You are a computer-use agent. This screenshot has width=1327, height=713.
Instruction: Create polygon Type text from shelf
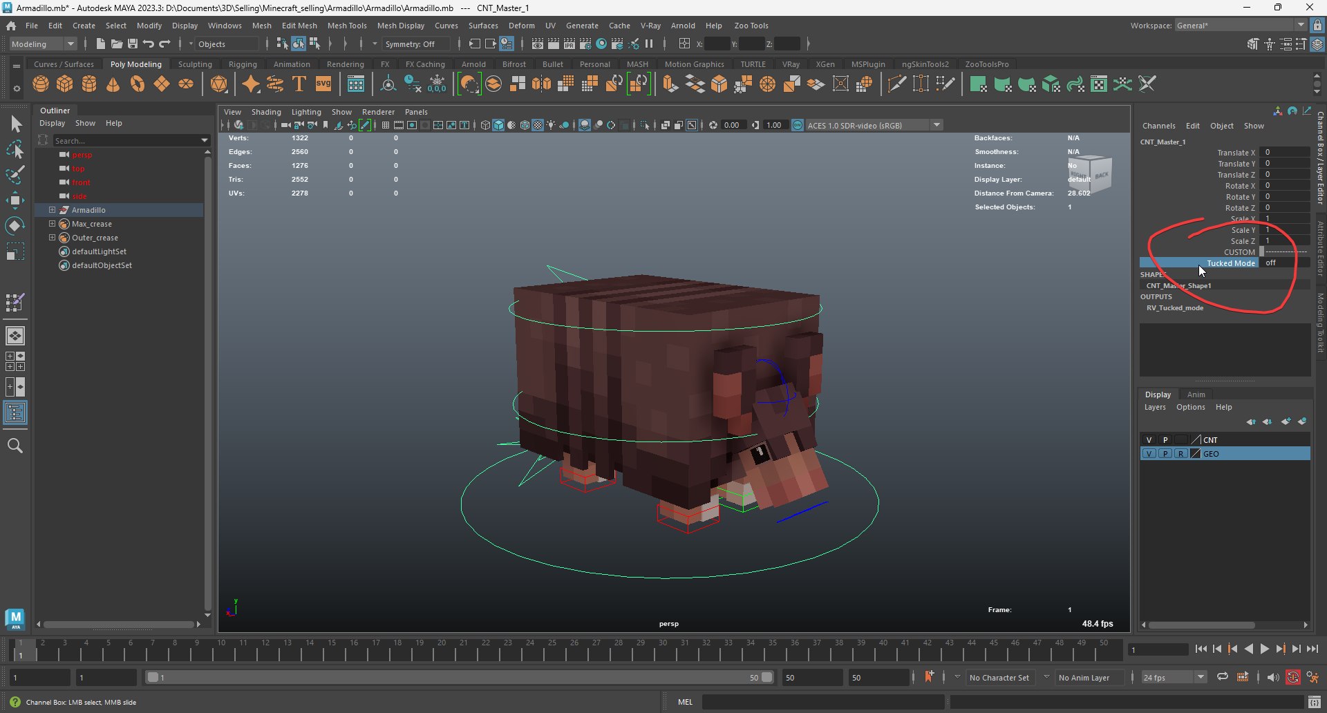[299, 84]
